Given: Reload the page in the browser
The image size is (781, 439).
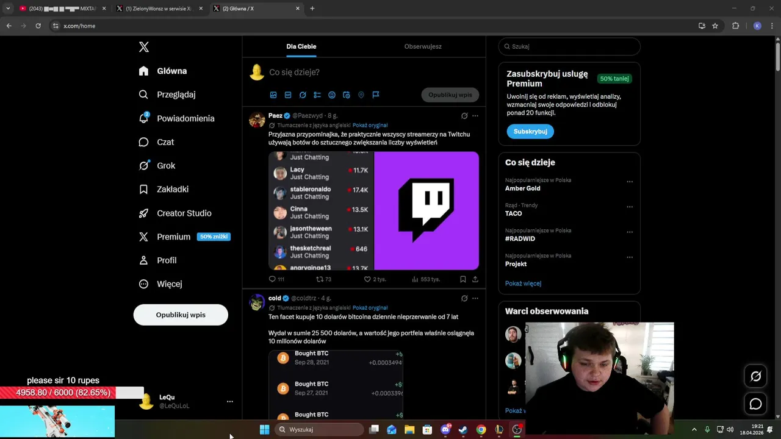Looking at the screenshot, I should (x=38, y=26).
